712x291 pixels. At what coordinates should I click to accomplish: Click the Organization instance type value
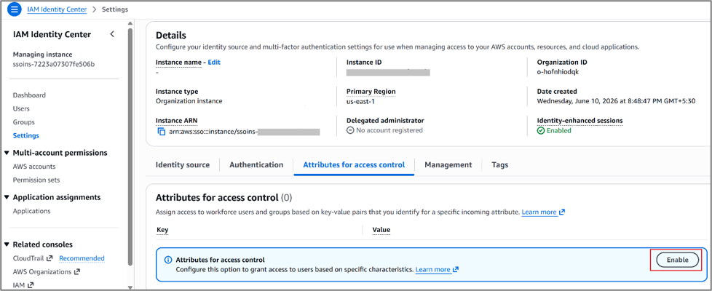pyautogui.click(x=189, y=101)
